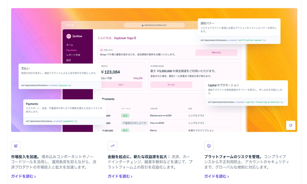Select 設定 in the Zenflow sidebar

click(x=69, y=60)
